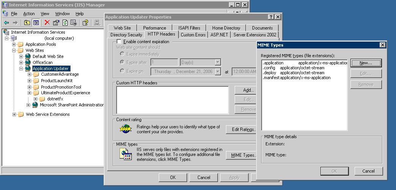
Task: Expand the Web Service Extensions node
Action: (14, 114)
